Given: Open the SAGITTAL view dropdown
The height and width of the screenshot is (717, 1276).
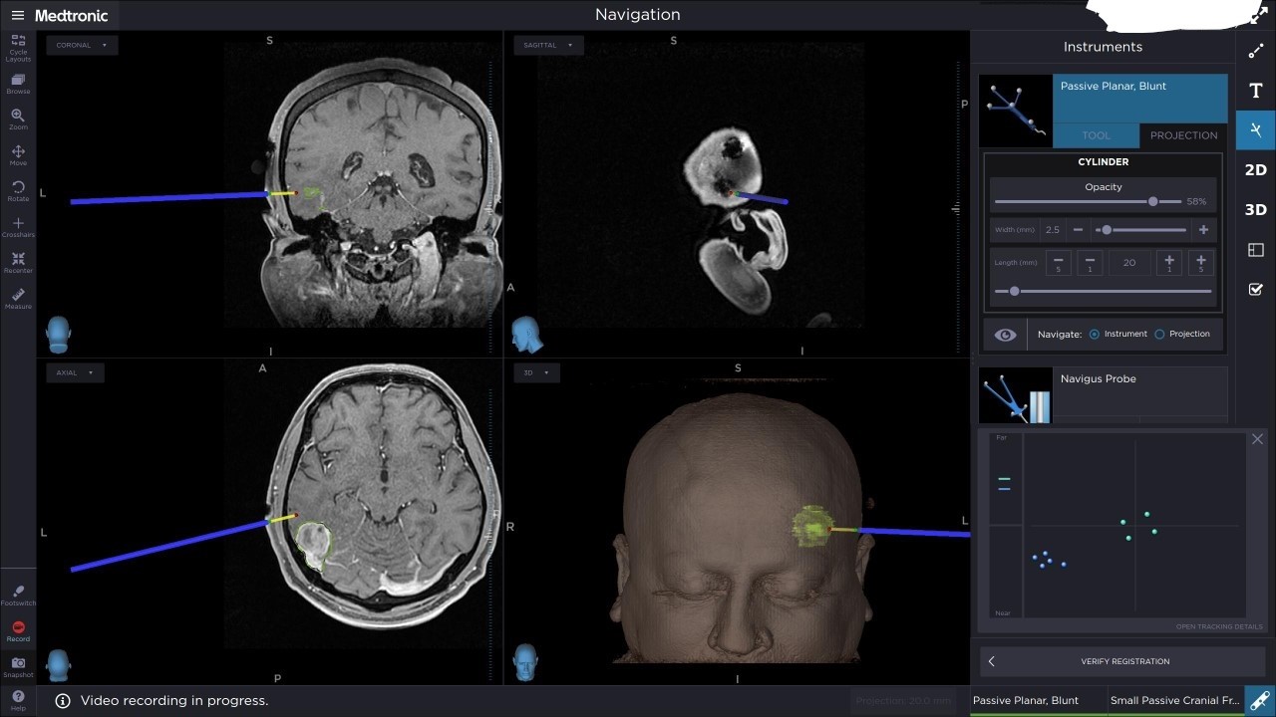Looking at the screenshot, I should [547, 45].
